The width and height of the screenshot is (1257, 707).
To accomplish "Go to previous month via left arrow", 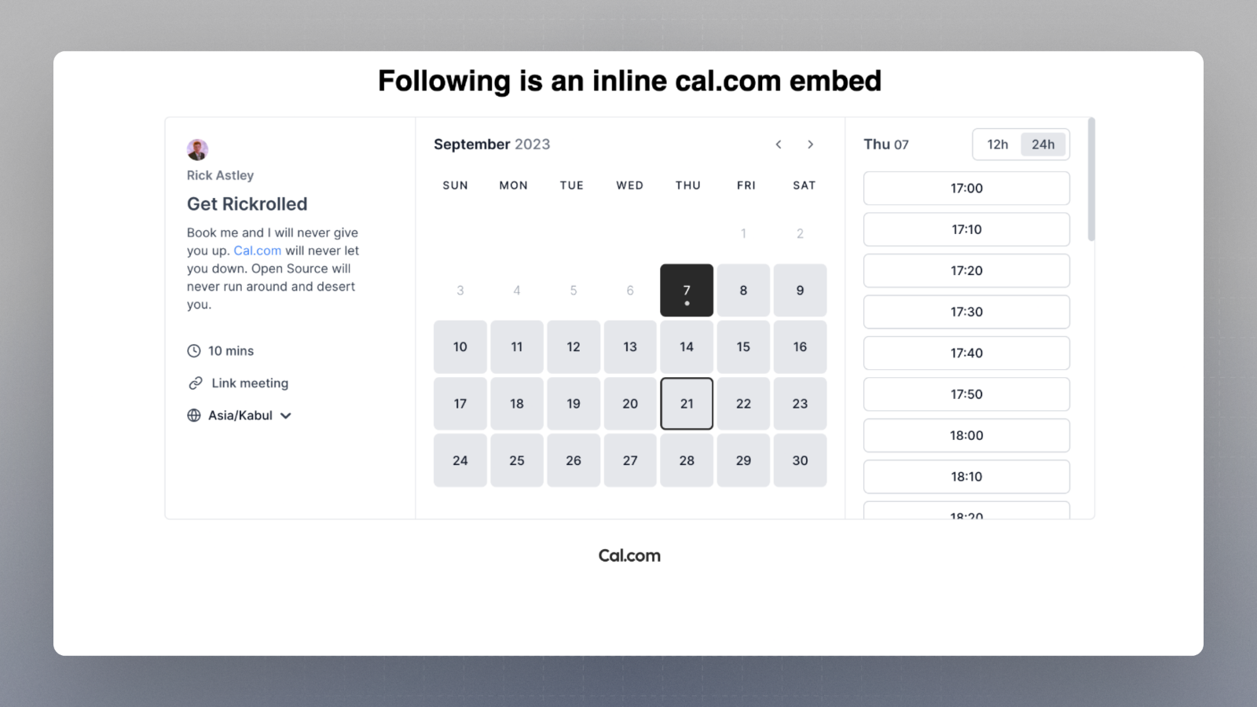I will point(778,145).
